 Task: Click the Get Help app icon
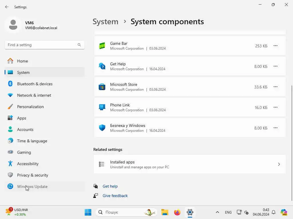[x=102, y=66]
